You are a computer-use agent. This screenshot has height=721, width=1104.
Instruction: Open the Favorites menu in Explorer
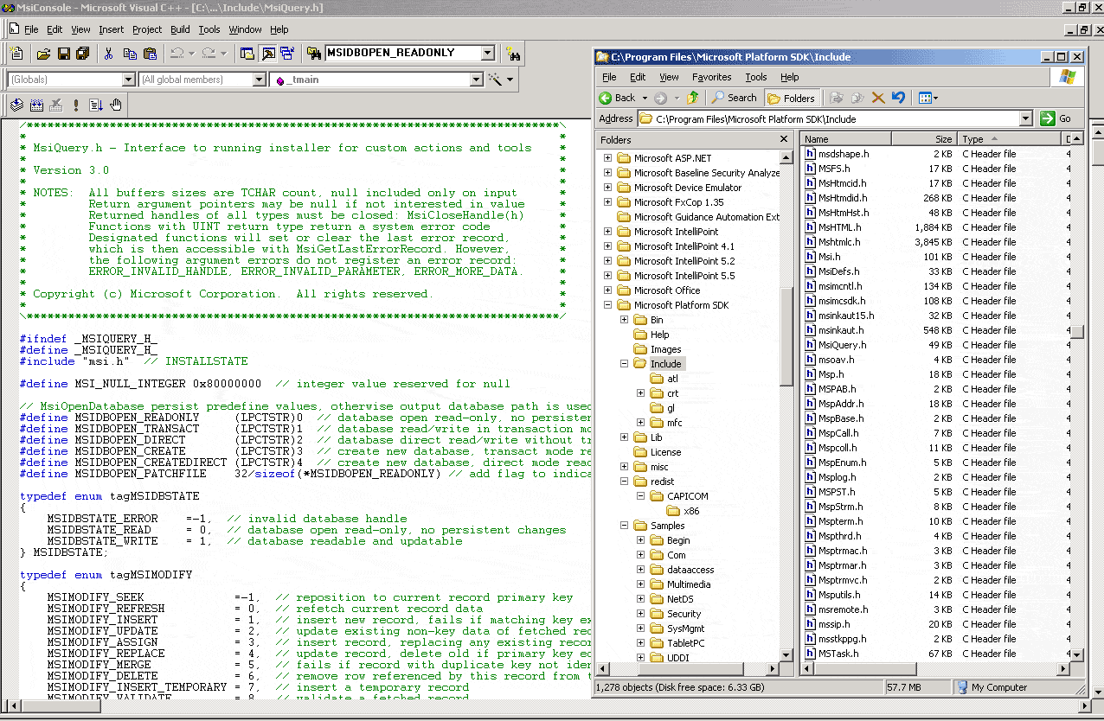711,77
